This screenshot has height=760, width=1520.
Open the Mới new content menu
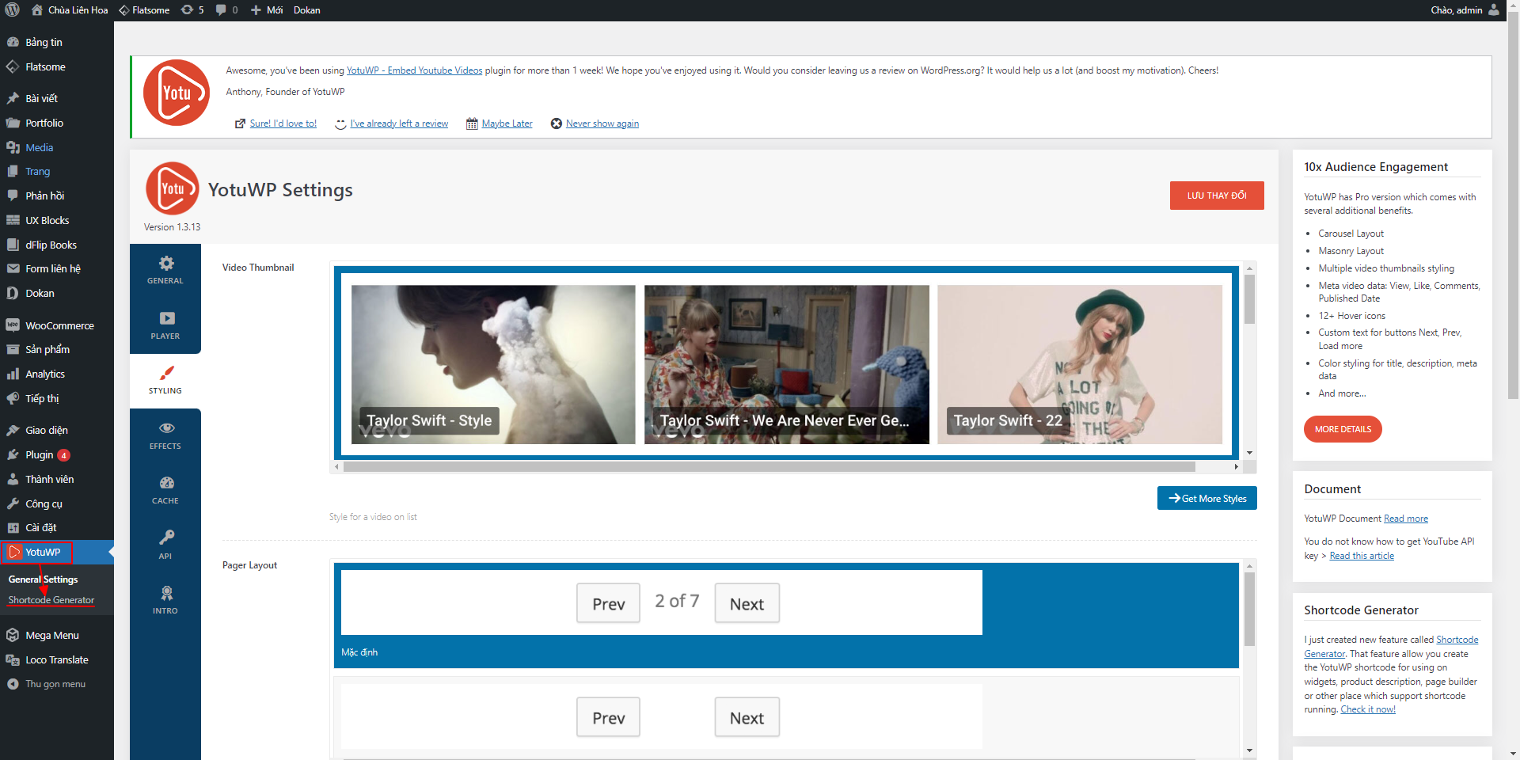267,10
